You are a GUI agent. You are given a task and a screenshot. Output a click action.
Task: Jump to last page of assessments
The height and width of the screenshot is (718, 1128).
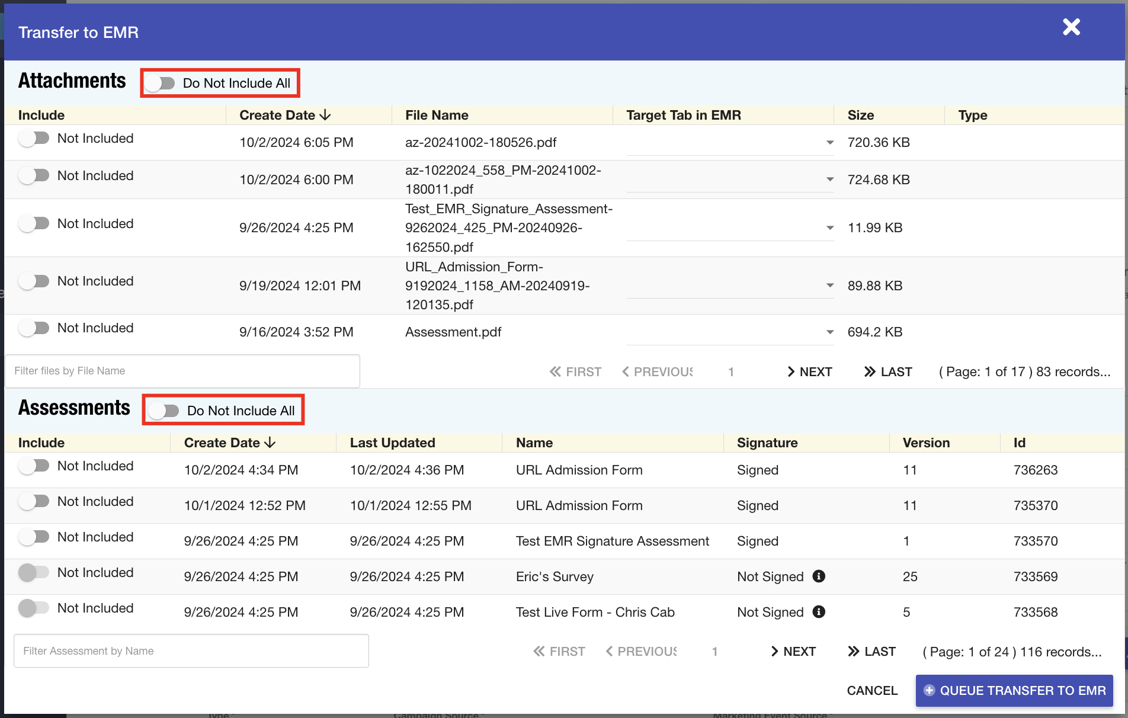point(871,652)
